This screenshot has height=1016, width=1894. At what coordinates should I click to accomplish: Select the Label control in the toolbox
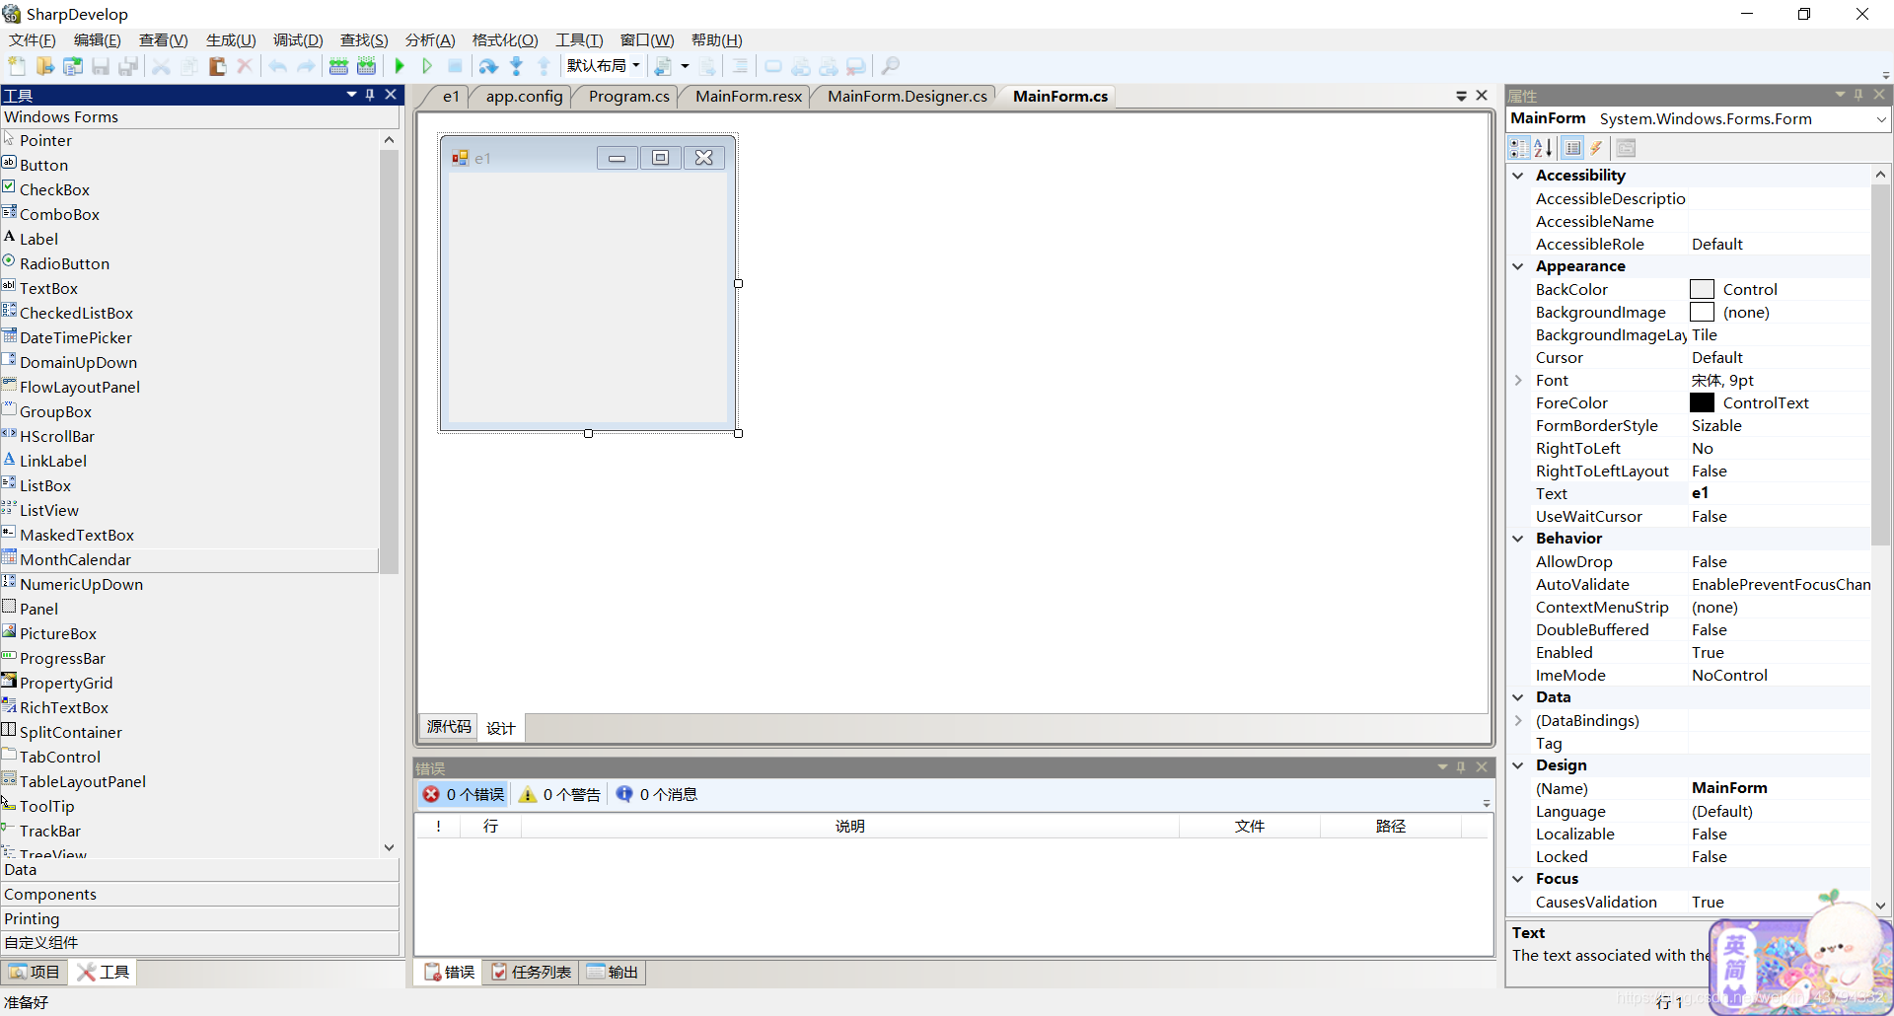tap(38, 239)
